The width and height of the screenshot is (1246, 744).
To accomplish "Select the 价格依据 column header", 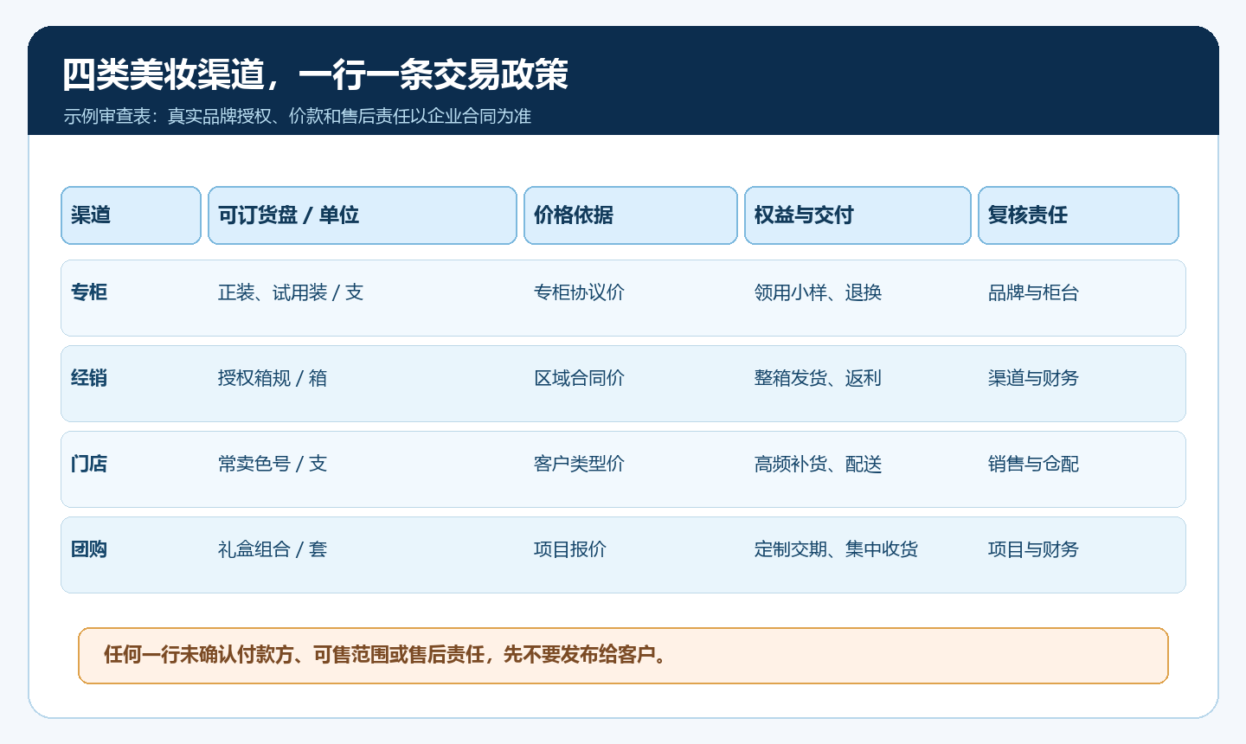I will pyautogui.click(x=631, y=215).
